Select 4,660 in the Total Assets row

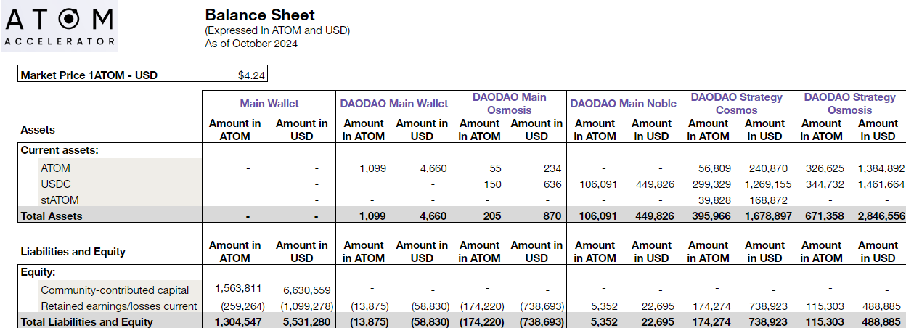[x=433, y=216]
